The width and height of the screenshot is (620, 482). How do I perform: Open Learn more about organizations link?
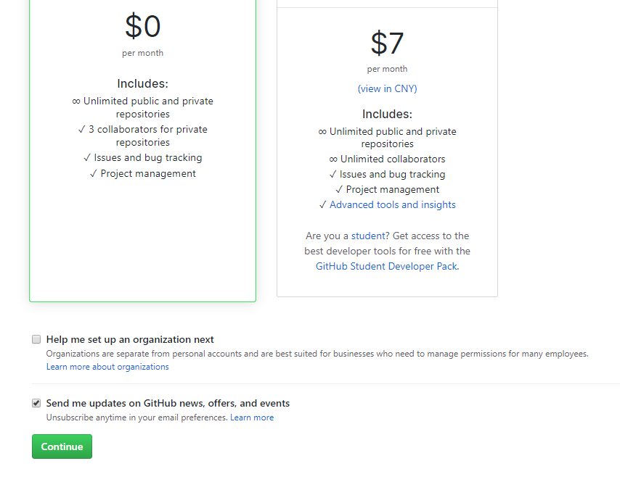(x=107, y=367)
